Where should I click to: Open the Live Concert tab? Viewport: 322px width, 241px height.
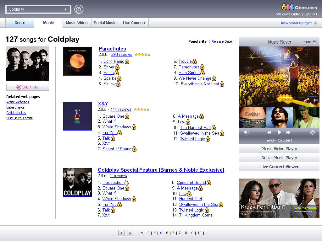pyautogui.click(x=134, y=23)
